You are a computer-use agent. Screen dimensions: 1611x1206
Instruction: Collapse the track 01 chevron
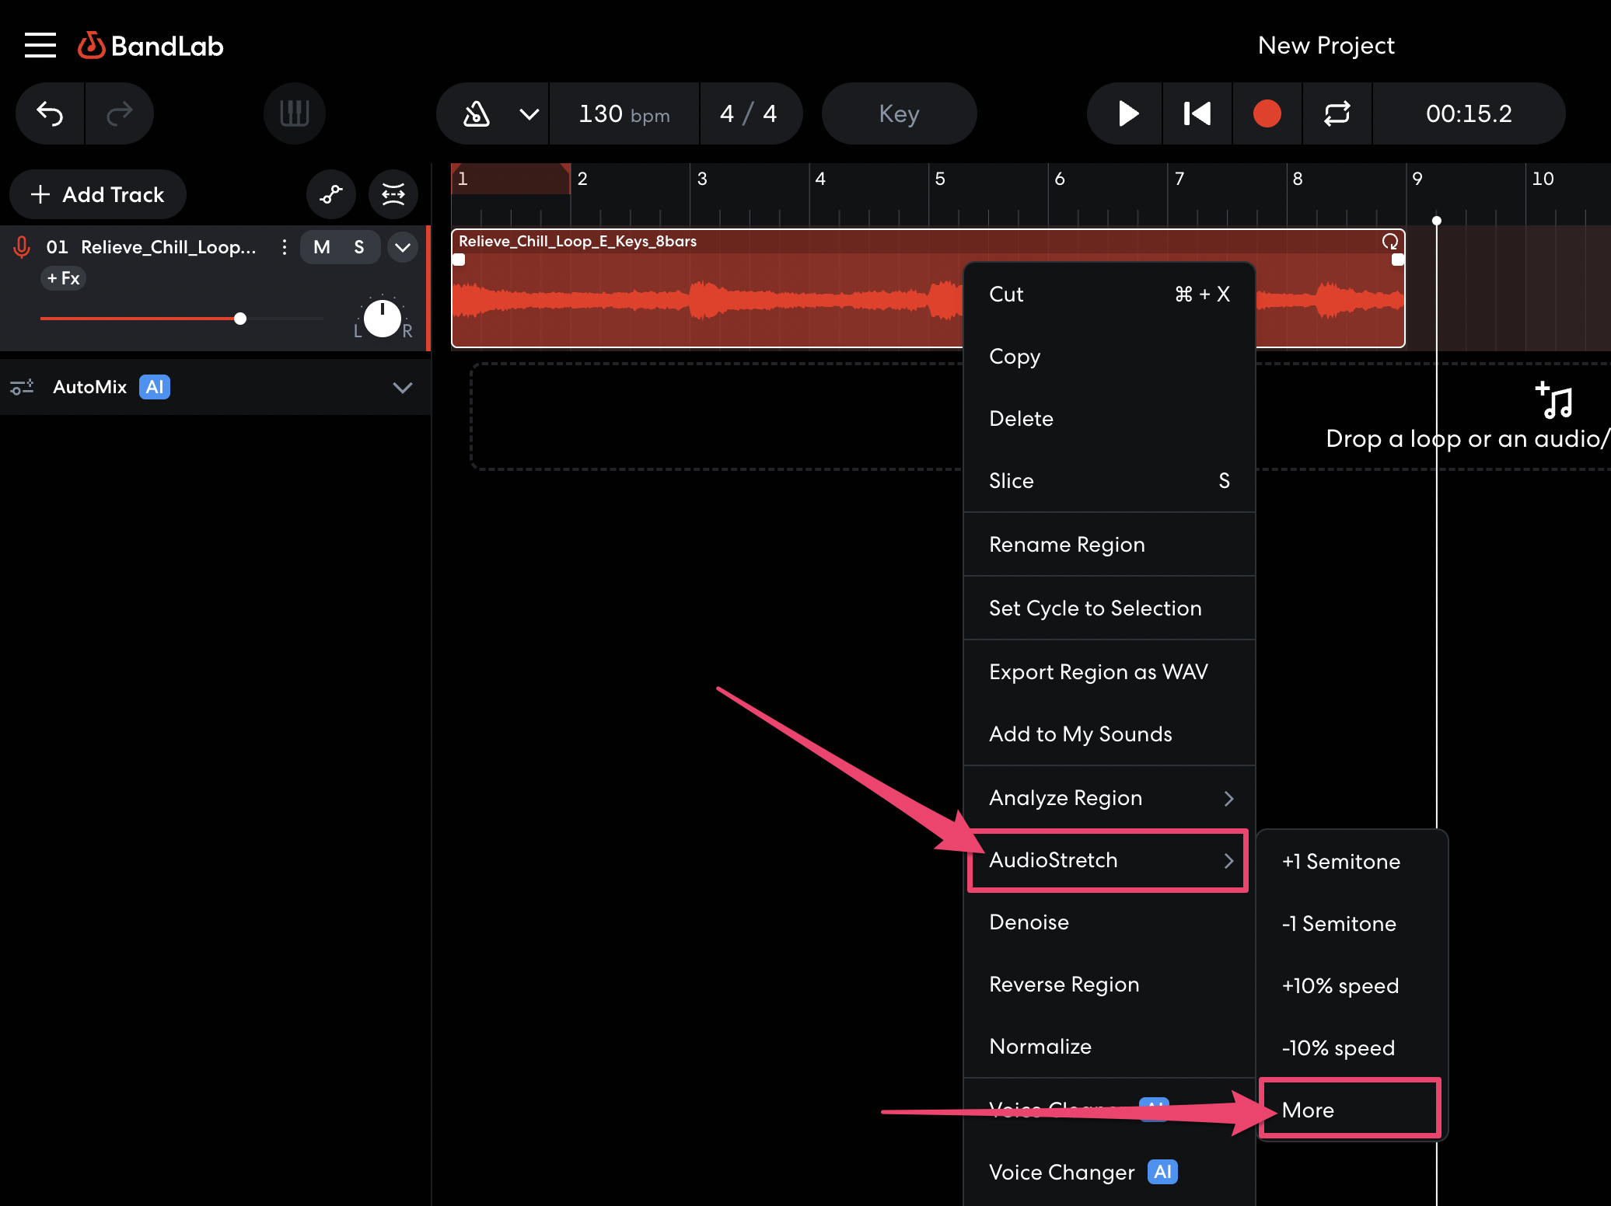402,247
